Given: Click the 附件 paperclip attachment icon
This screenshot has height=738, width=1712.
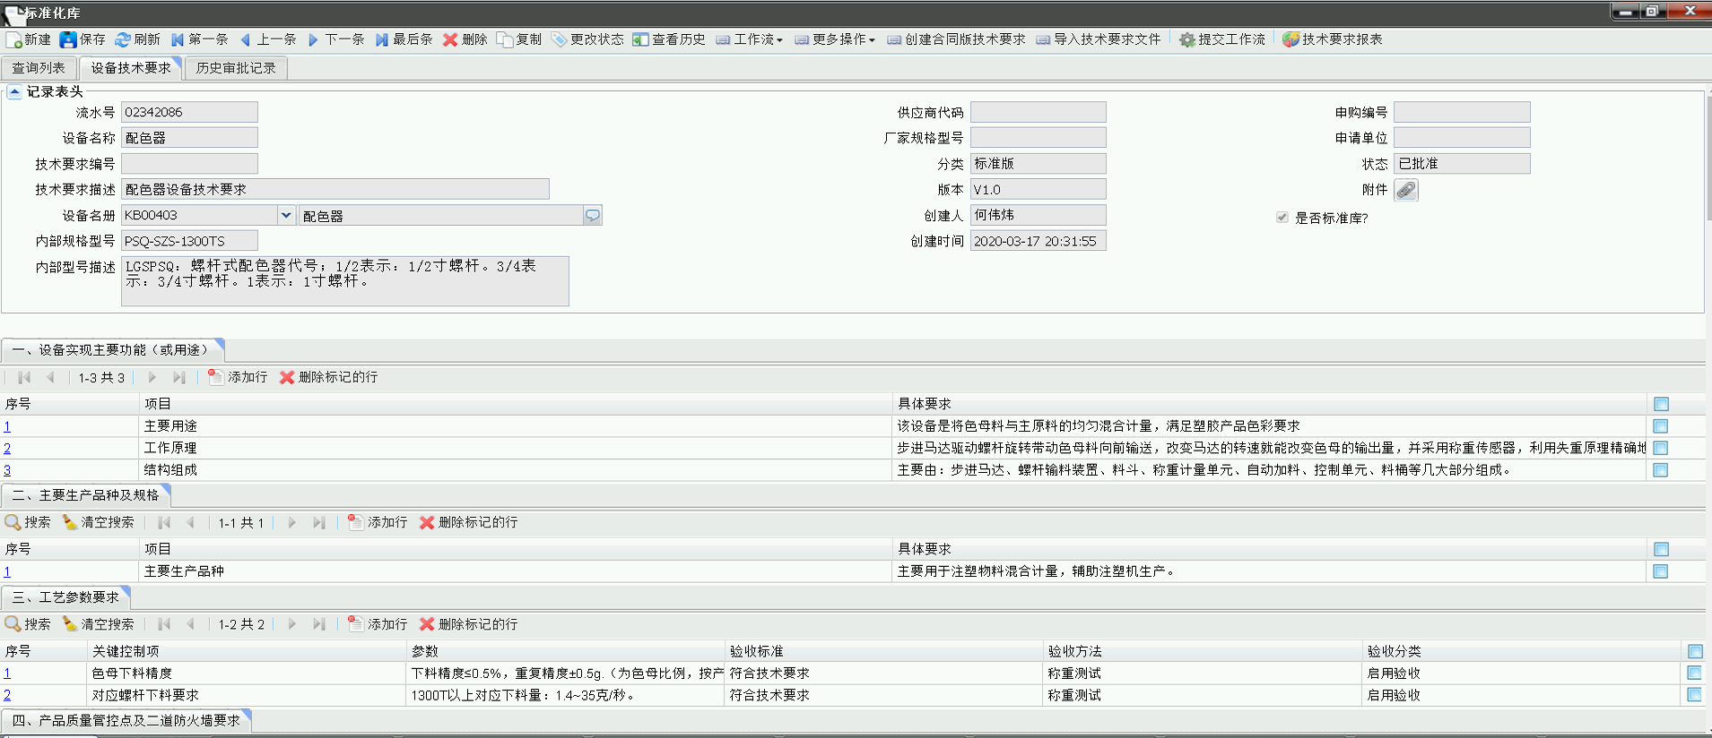Looking at the screenshot, I should 1405,190.
